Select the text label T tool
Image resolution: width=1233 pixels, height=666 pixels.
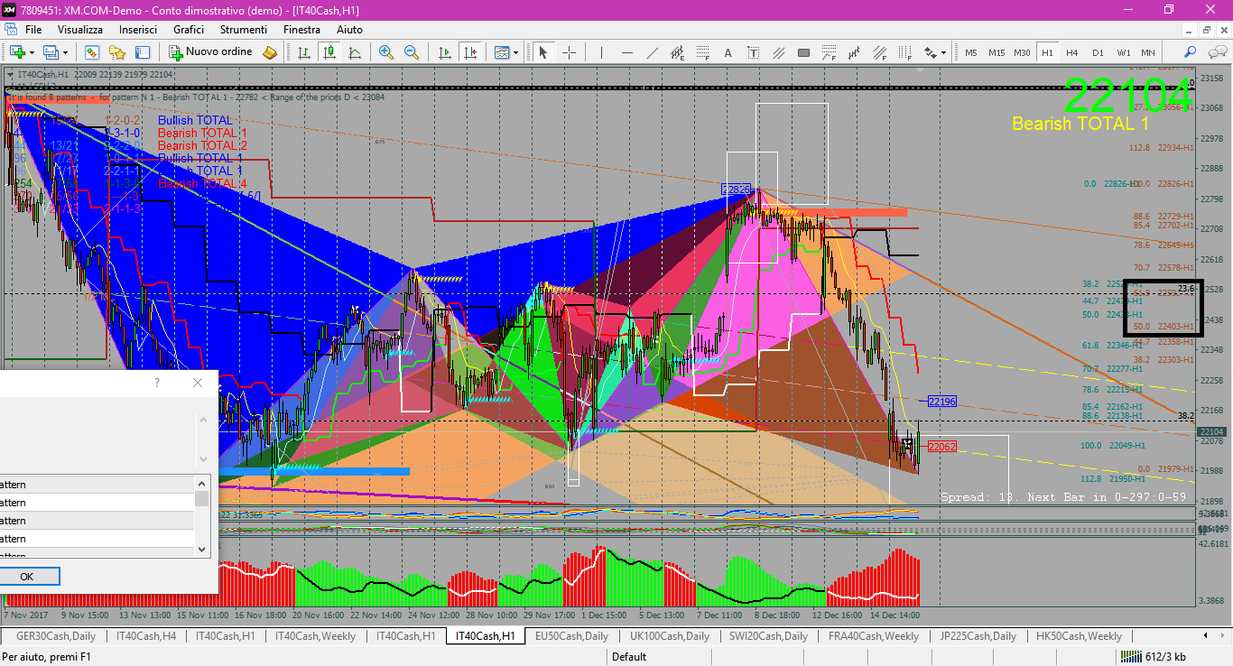(754, 52)
